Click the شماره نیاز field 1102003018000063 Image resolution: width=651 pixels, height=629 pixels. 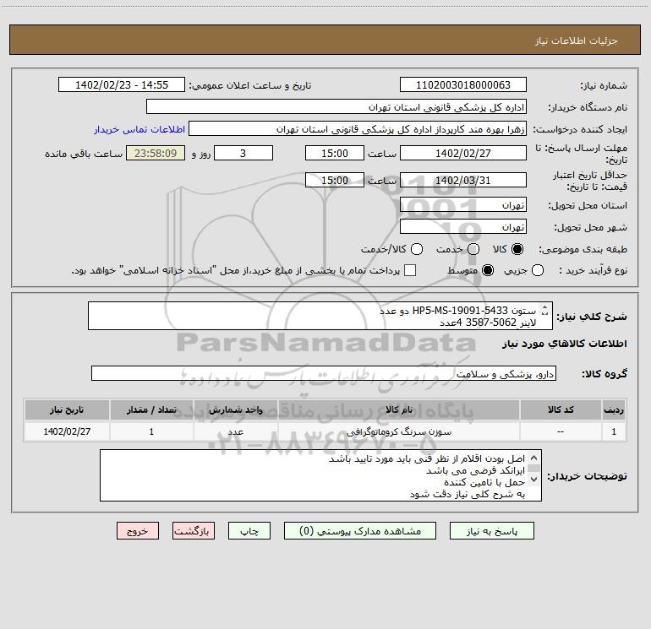coord(463,84)
